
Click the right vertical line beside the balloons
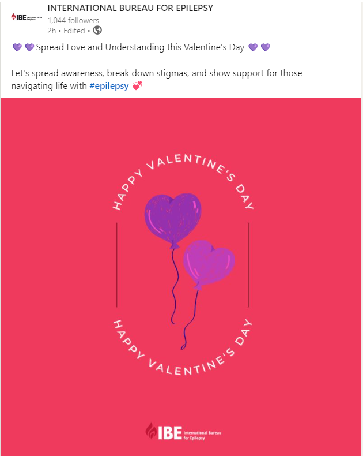coord(249,264)
